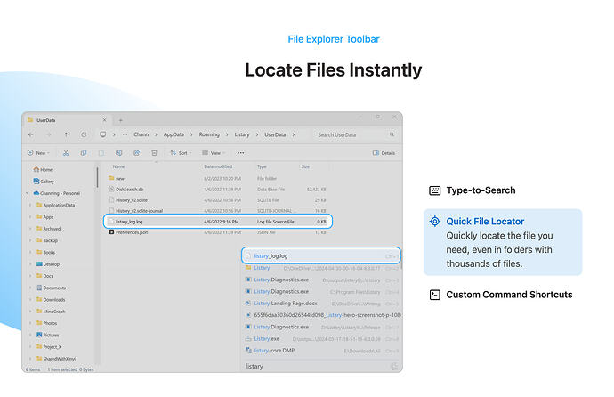Switch to the Type-to-Search feature tab
The width and height of the screenshot is (614, 397).
click(473, 190)
